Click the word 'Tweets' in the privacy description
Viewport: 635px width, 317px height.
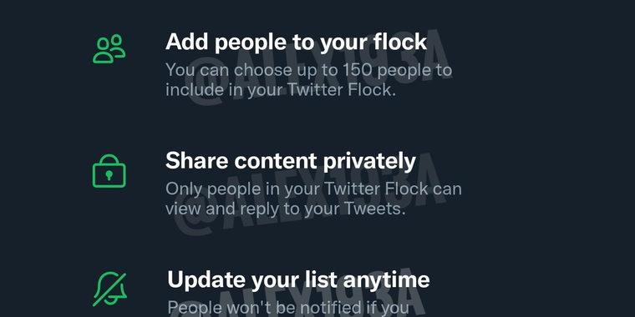point(373,209)
